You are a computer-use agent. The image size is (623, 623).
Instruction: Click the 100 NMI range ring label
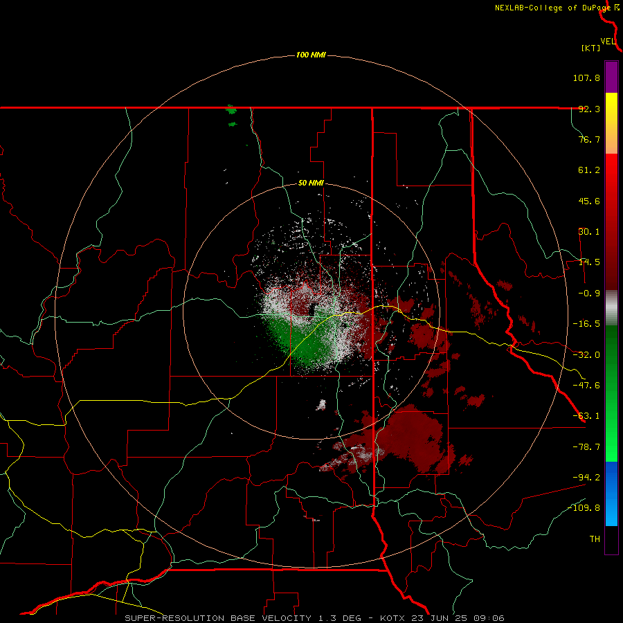point(311,55)
